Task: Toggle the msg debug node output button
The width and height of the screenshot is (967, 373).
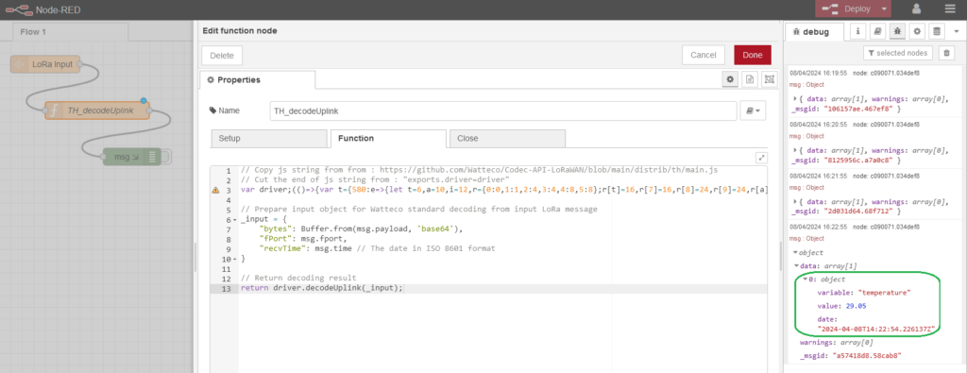Action: [x=166, y=157]
